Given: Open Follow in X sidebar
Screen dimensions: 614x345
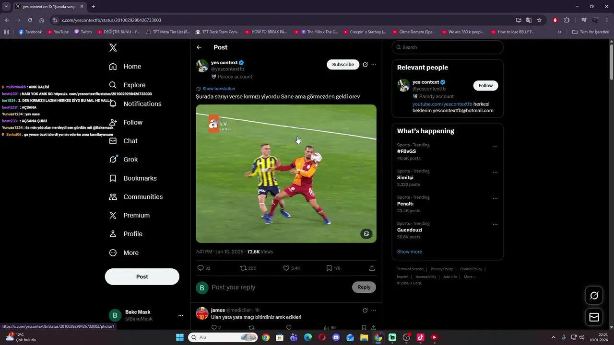Looking at the screenshot, I should 126,123.
